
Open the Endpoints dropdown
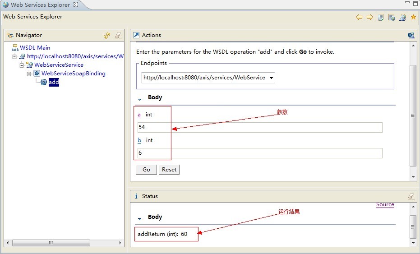coord(271,78)
